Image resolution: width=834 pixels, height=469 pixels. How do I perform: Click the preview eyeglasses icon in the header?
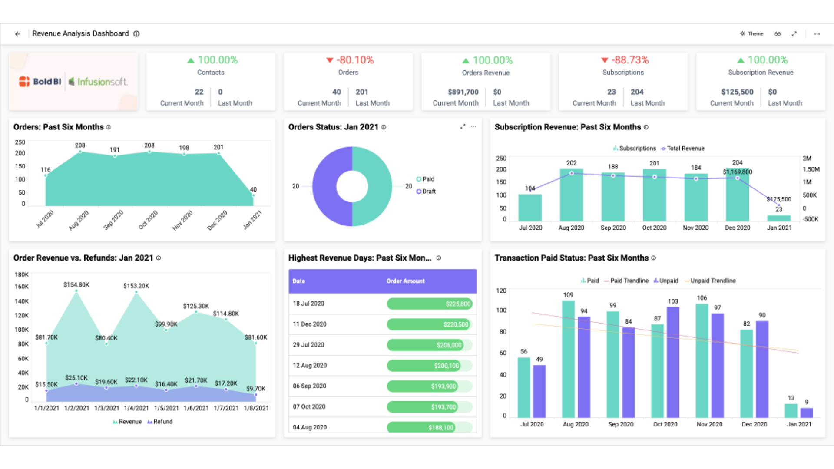[x=778, y=33]
